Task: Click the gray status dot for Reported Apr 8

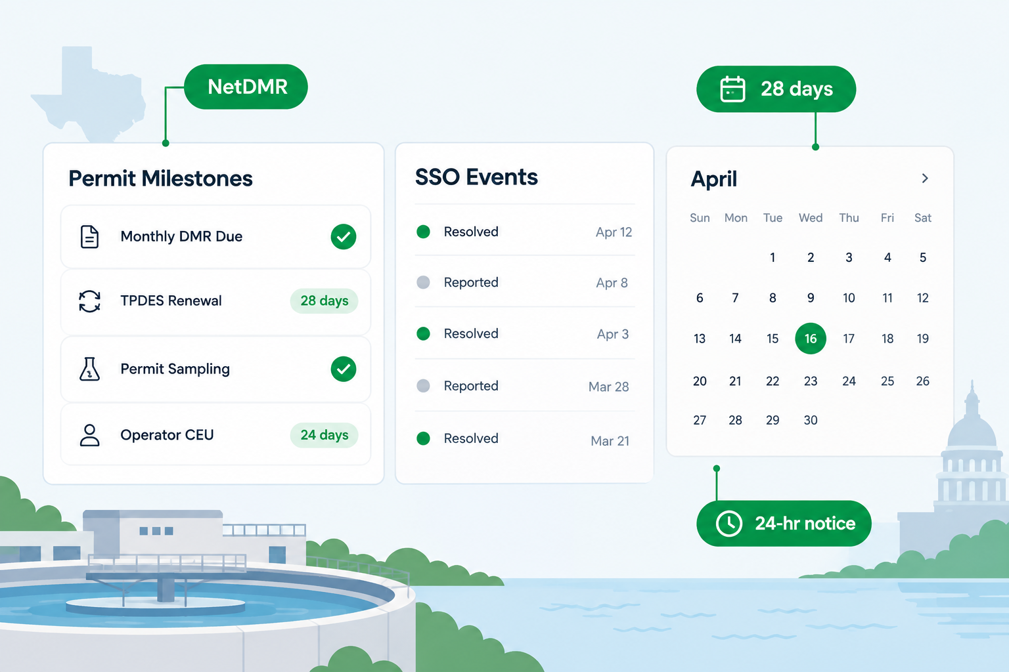Action: tap(424, 282)
